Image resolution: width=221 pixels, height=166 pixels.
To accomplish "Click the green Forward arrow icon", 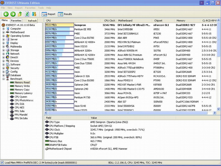I will [13, 14].
